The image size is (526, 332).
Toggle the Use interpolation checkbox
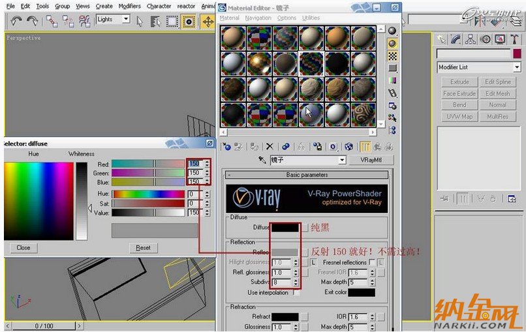(297, 293)
